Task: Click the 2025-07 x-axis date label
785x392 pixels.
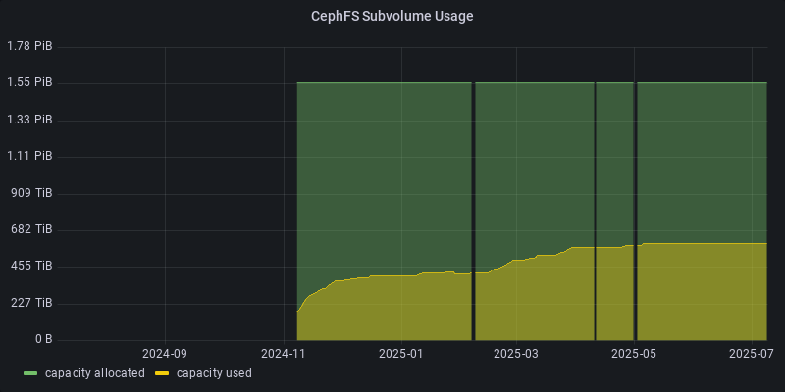Action: point(752,354)
